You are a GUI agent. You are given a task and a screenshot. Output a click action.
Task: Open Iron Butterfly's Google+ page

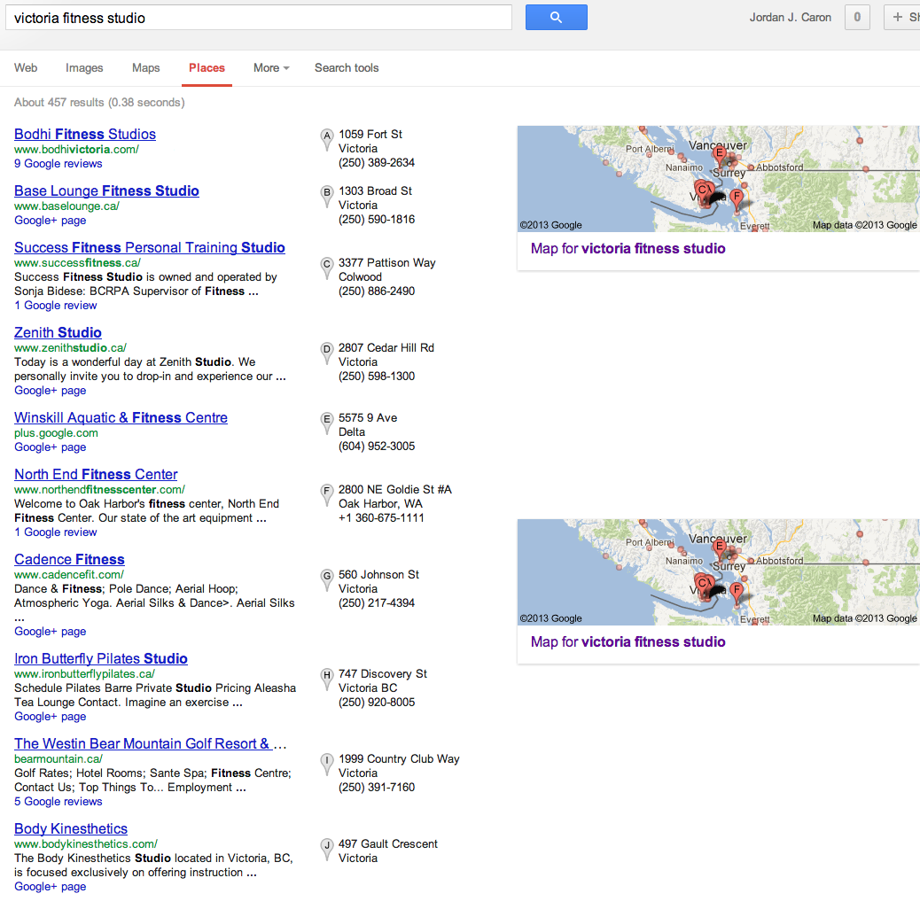click(50, 717)
